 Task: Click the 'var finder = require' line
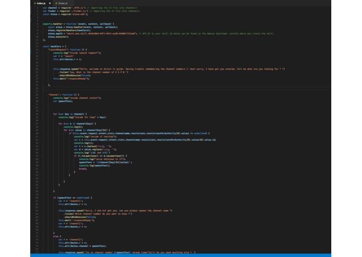91,11
